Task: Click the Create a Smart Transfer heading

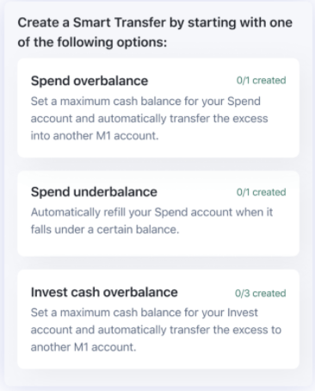Action: click(x=155, y=32)
